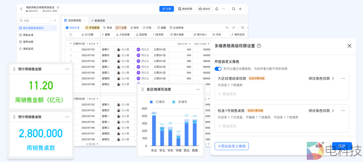Tick the select-all checkbox in table header
363x162 pixels.
click(71, 35)
